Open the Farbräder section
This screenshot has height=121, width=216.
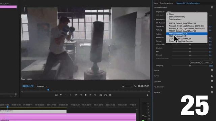(157, 81)
